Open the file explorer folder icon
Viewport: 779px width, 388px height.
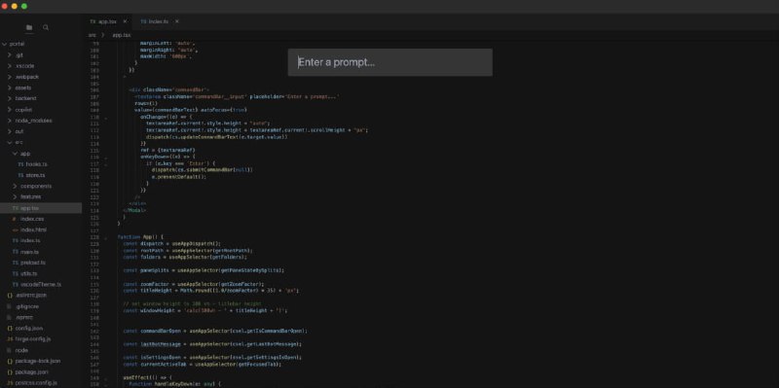29,28
